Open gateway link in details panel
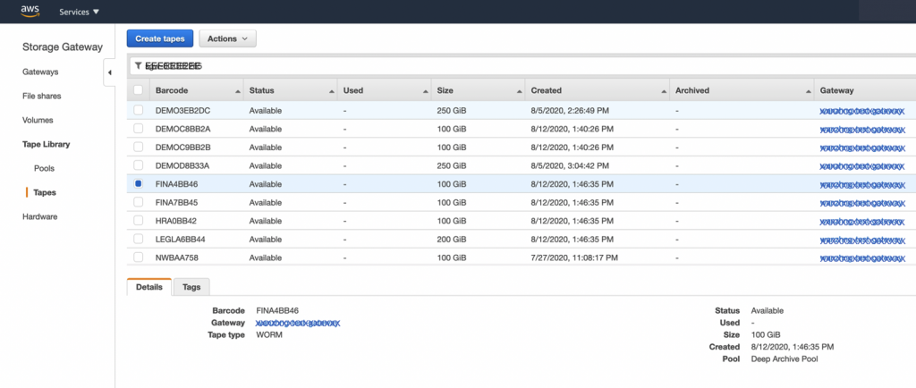This screenshot has height=388, width=916. [298, 323]
